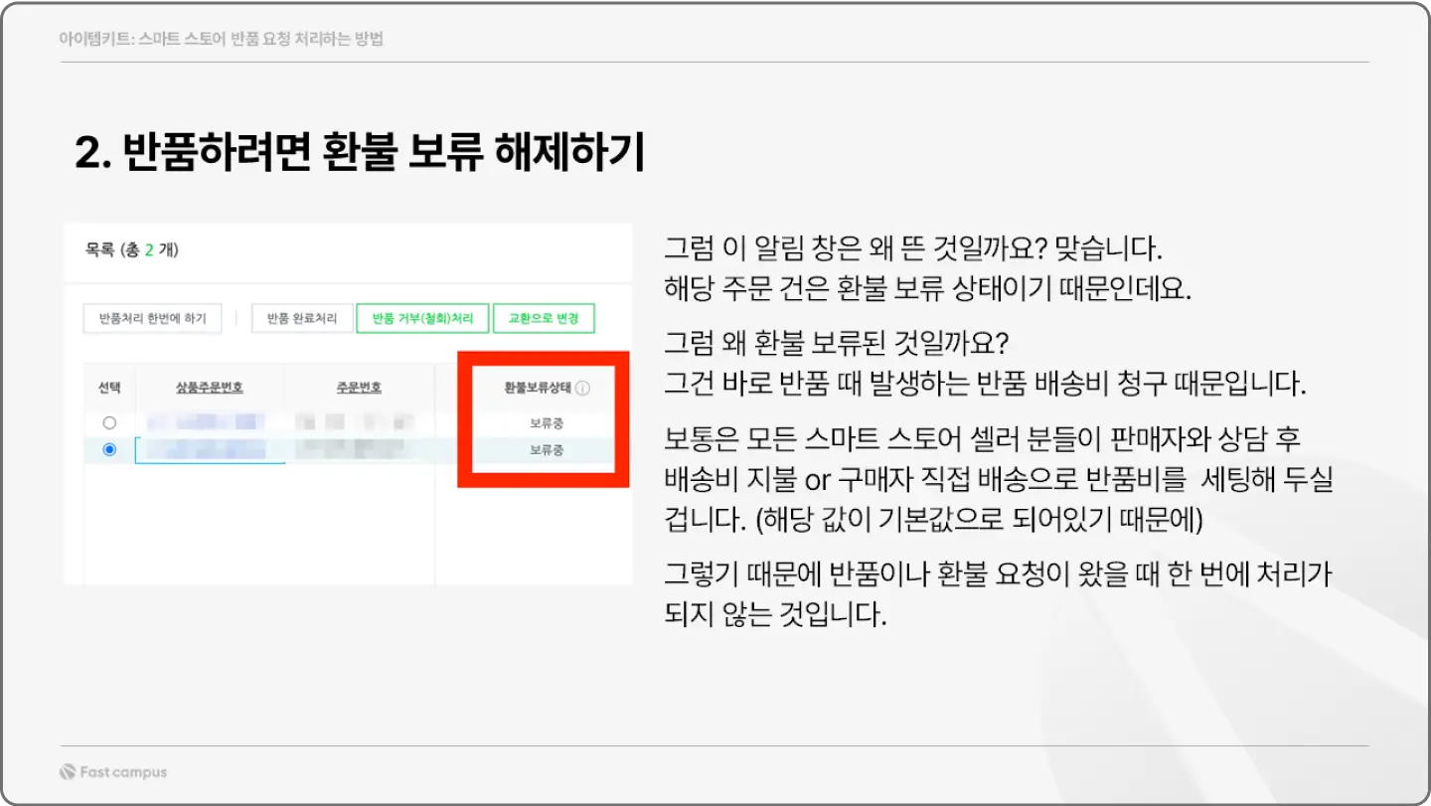This screenshot has height=806, width=1431.
Task: Click the 반품 거부(철회)처리 button
Action: (x=422, y=319)
